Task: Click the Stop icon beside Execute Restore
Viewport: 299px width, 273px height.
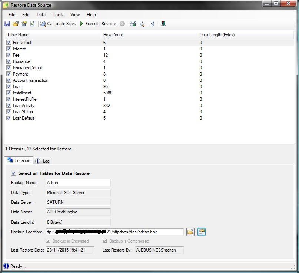Action: tap(122, 24)
